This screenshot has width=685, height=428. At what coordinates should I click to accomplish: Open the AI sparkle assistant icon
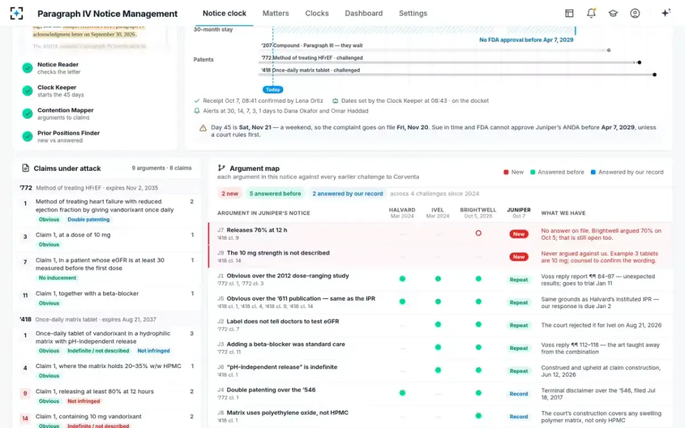pyautogui.click(x=666, y=13)
